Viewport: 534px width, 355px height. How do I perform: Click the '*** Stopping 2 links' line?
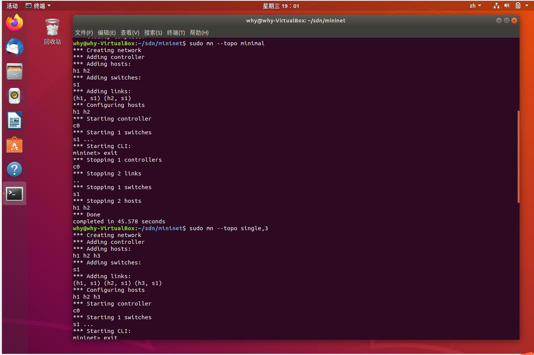(x=107, y=174)
